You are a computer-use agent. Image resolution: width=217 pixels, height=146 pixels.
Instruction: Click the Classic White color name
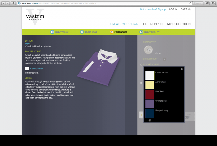pyautogui.click(x=161, y=72)
